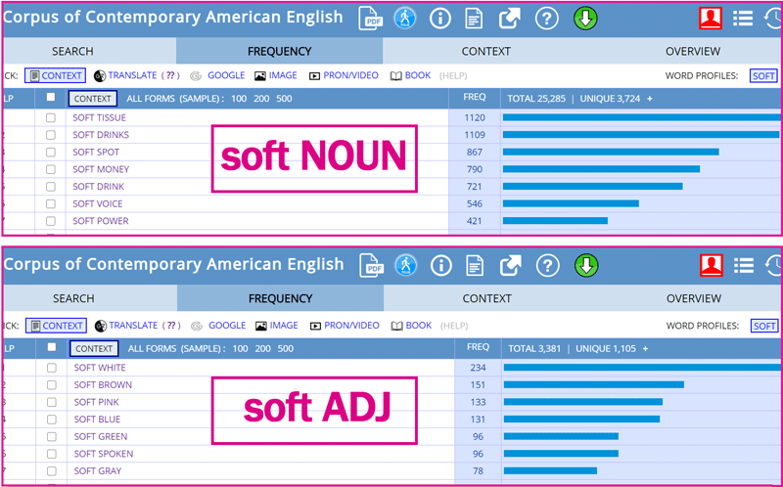Image resolution: width=783 pixels, height=487 pixels.
Task: Tick the SOFT WHITE checkbox
Action: coord(51,368)
